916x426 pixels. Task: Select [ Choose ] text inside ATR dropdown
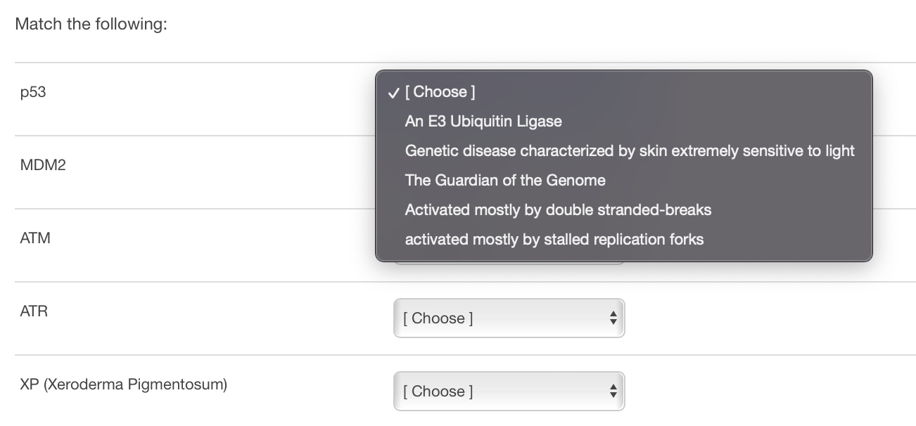[438, 318]
